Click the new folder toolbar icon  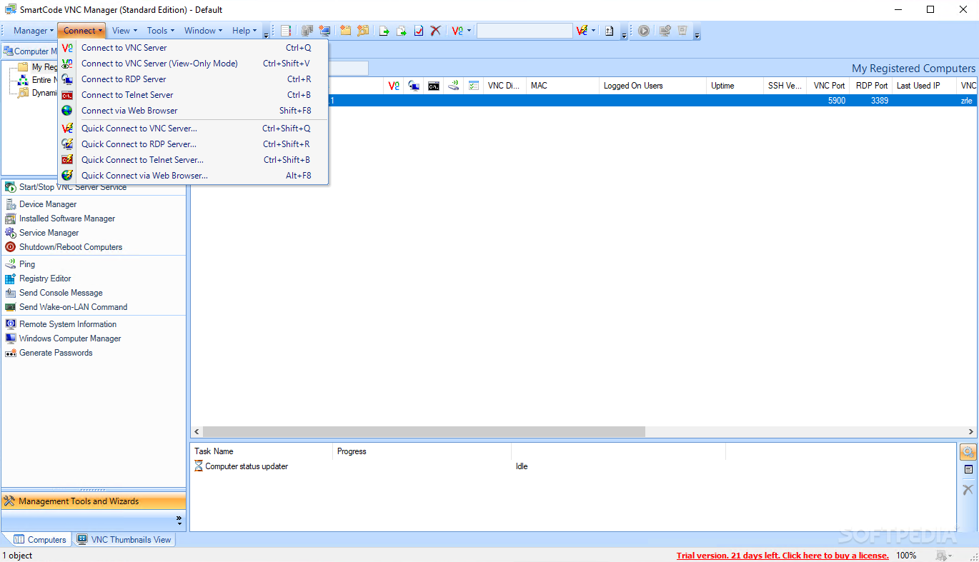pos(346,31)
